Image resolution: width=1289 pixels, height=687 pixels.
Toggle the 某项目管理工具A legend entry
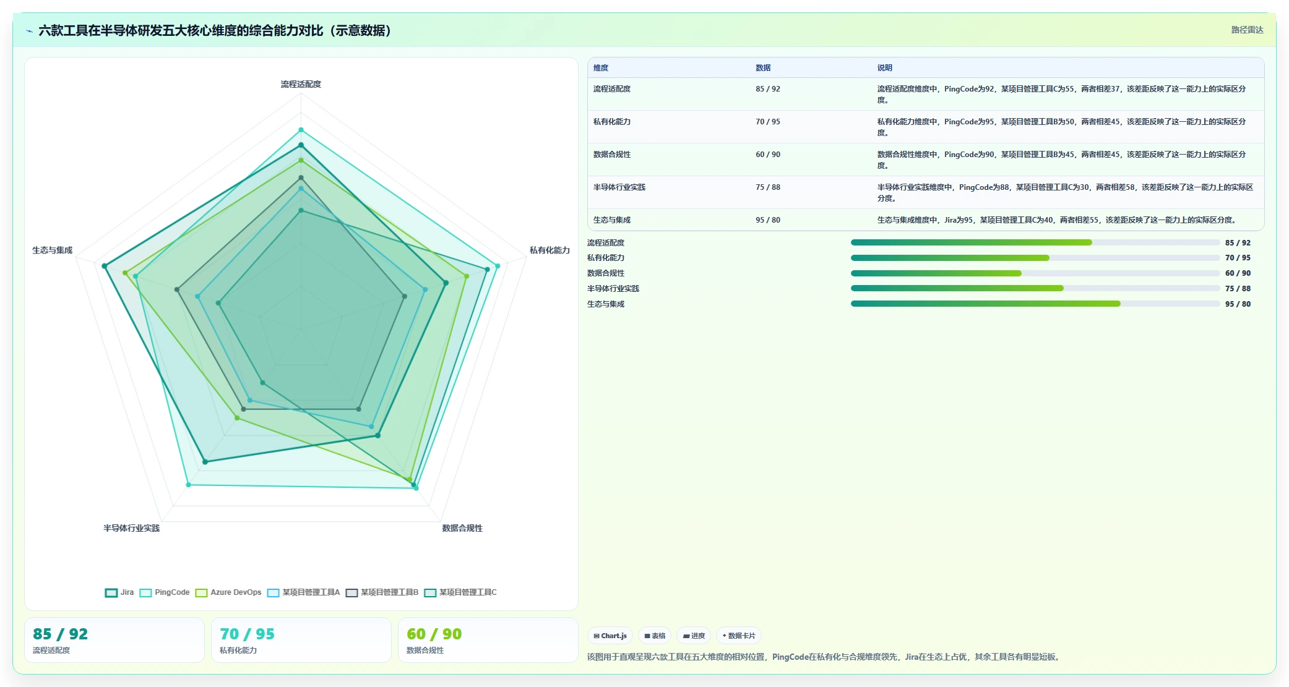[x=304, y=592]
